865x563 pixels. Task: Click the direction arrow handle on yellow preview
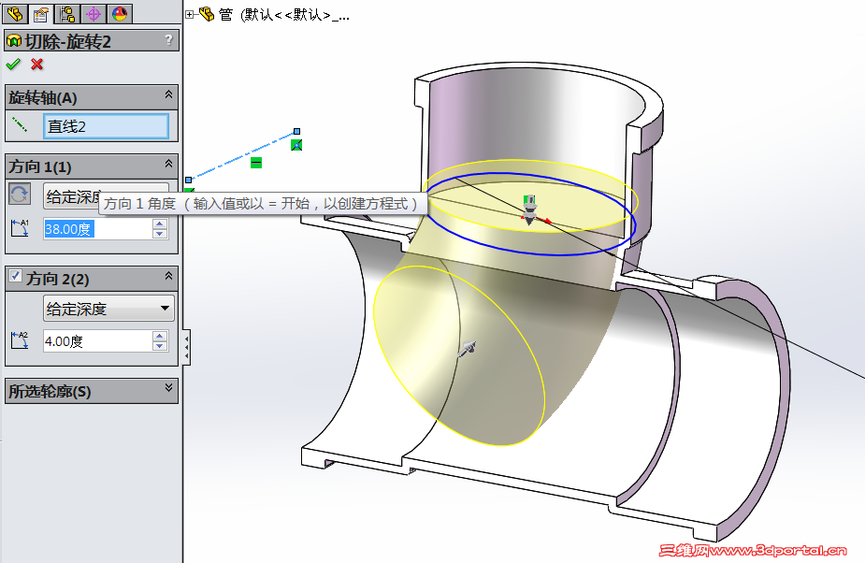467,349
